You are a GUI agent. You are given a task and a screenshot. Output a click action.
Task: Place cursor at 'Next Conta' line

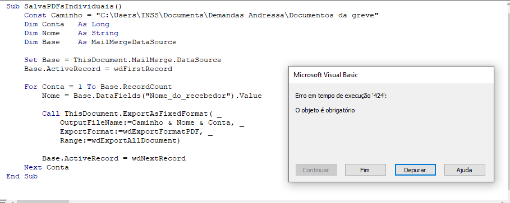46,167
